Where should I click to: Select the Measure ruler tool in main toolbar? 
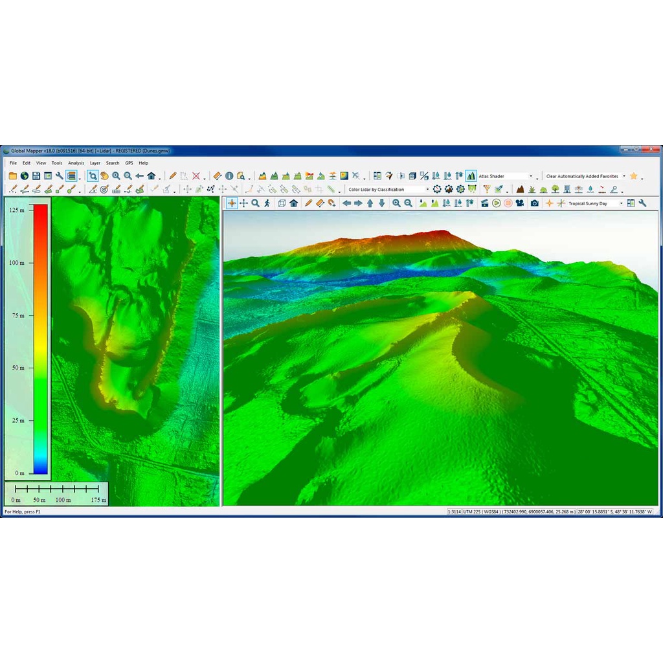point(218,176)
